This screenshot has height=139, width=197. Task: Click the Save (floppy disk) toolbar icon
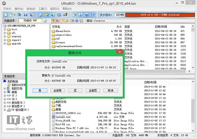coord(25,15)
